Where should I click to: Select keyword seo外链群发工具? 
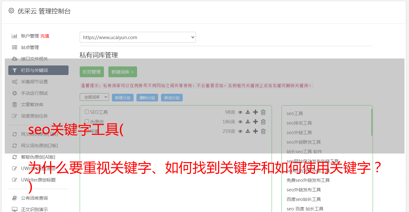click(x=304, y=142)
